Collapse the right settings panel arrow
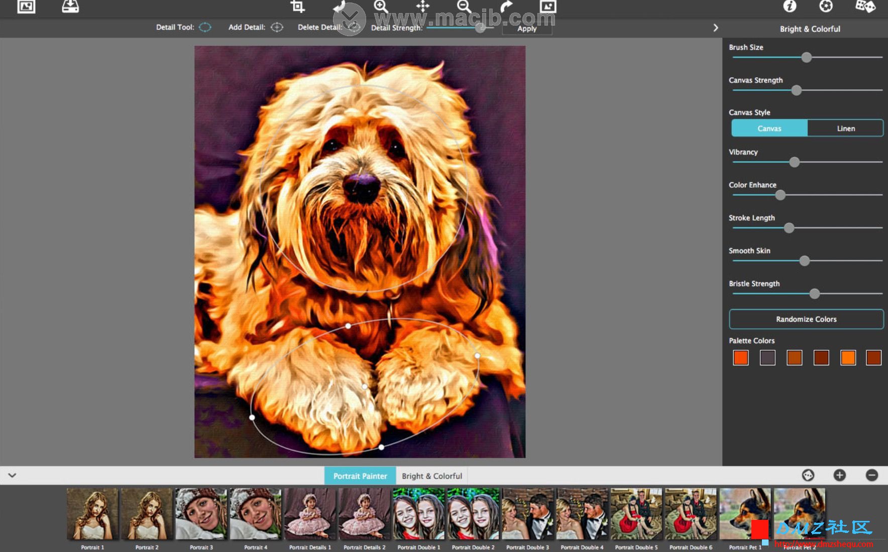The height and width of the screenshot is (552, 888). click(716, 28)
